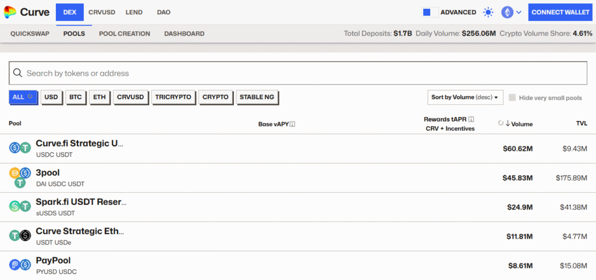The width and height of the screenshot is (596, 280).
Task: Select the ALL filter chip
Action: point(23,97)
